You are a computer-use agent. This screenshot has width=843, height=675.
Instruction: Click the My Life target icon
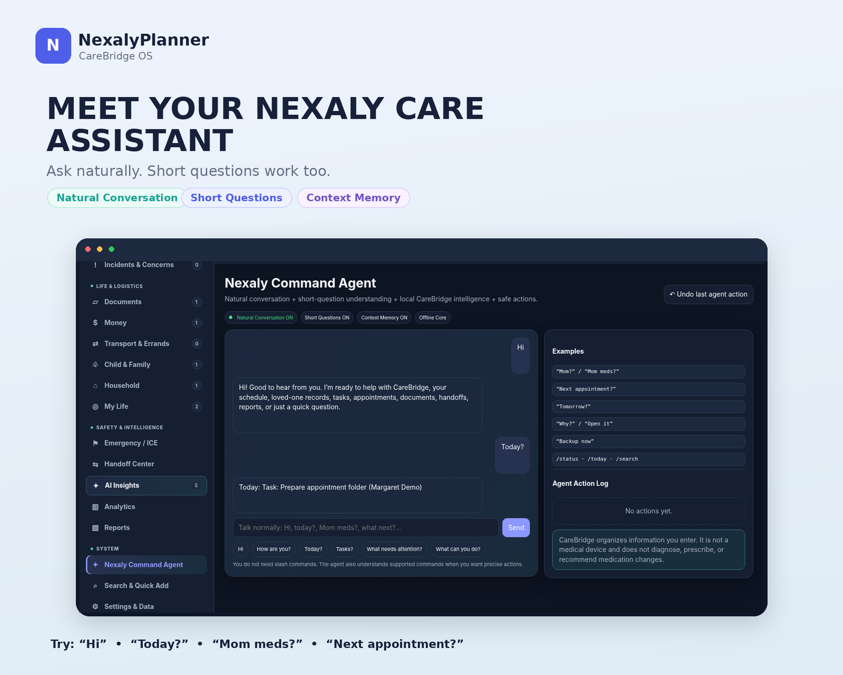(x=95, y=407)
